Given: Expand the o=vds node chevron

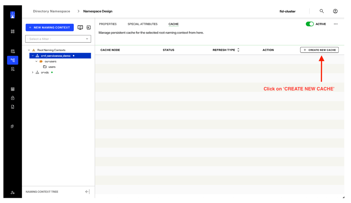Looking at the screenshot, I should pos(33,72).
